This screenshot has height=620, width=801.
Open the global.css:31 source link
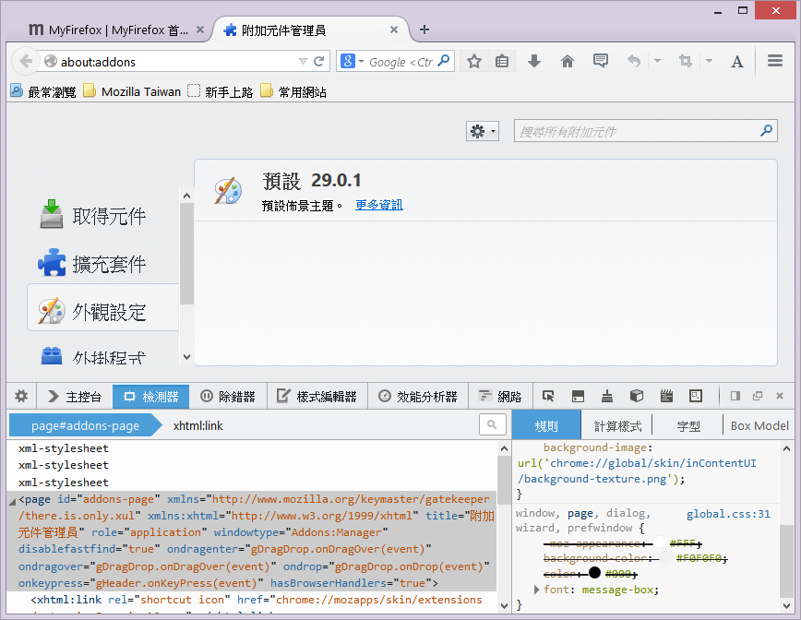pos(727,514)
